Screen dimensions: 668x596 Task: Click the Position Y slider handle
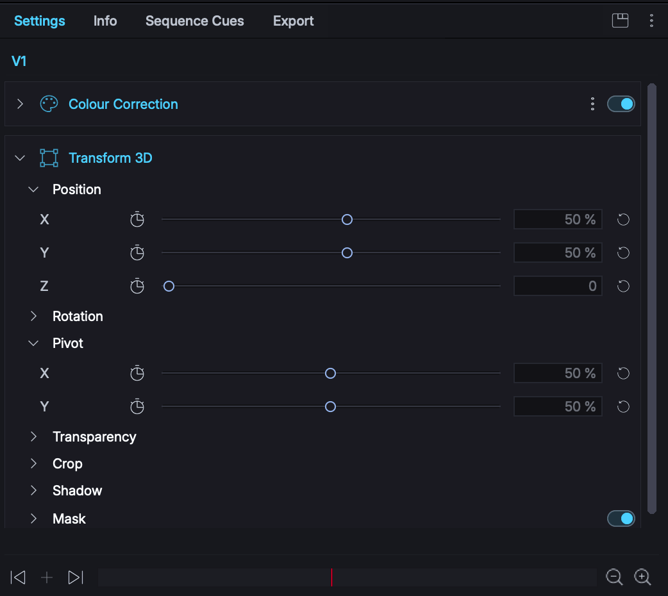tap(347, 253)
